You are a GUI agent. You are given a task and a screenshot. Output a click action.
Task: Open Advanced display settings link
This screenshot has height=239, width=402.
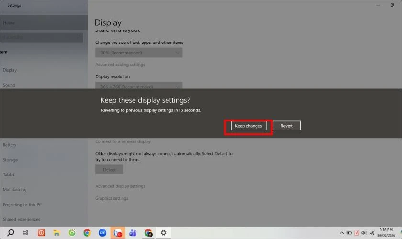click(x=120, y=186)
